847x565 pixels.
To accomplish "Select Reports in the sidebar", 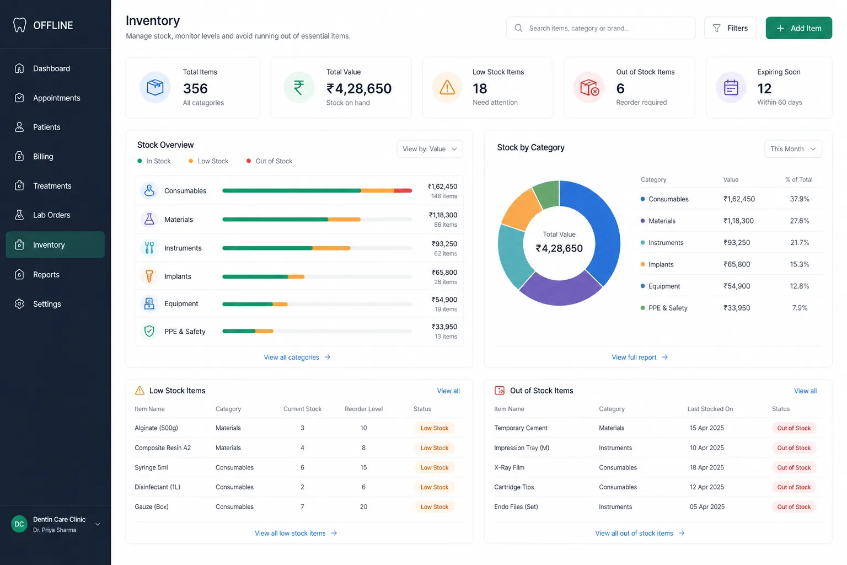I will (x=55, y=274).
